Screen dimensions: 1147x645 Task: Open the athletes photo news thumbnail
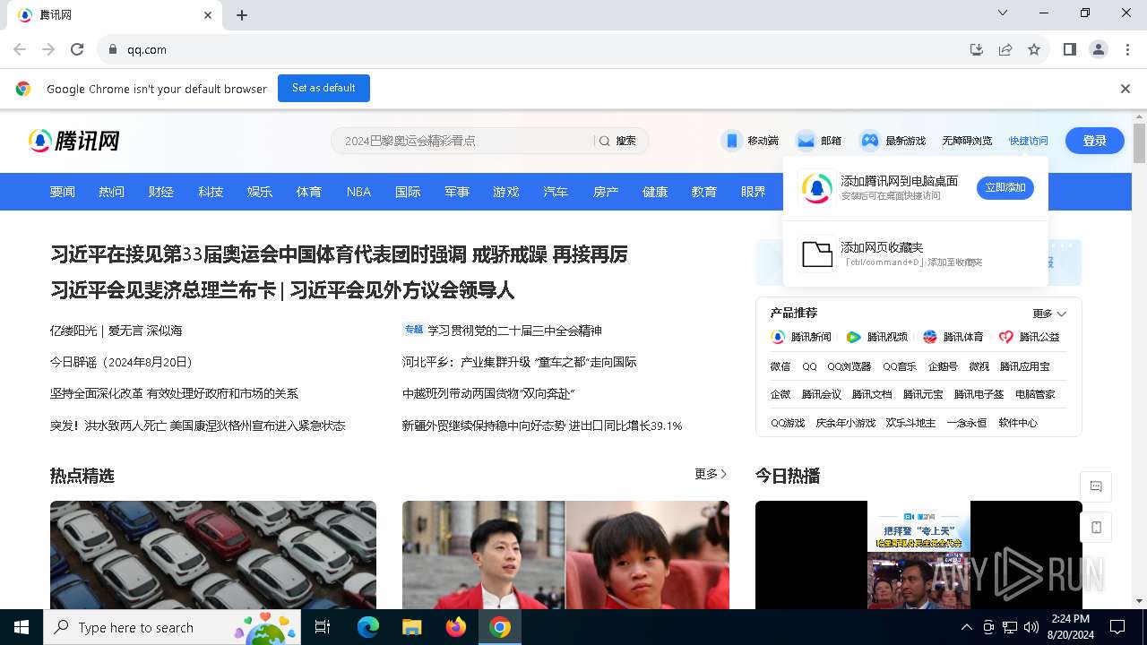(x=565, y=555)
